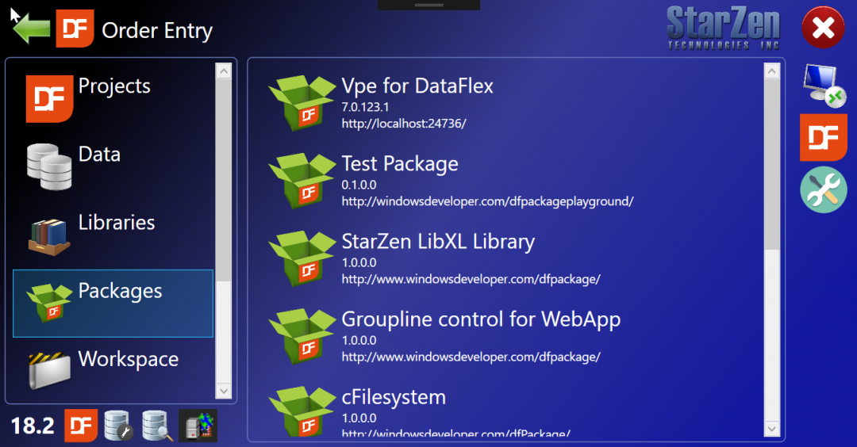Launch DataFlex Studio from the bottom toolbar

(81, 426)
